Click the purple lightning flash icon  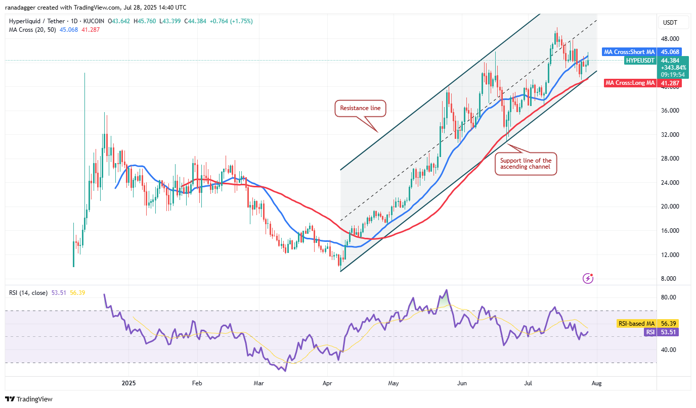588,278
